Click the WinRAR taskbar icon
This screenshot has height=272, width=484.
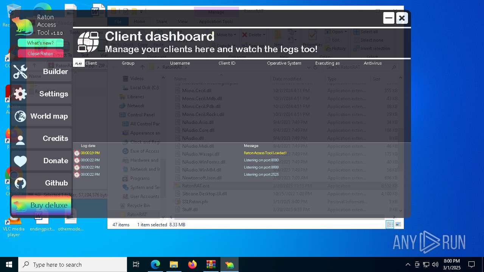pos(211,264)
